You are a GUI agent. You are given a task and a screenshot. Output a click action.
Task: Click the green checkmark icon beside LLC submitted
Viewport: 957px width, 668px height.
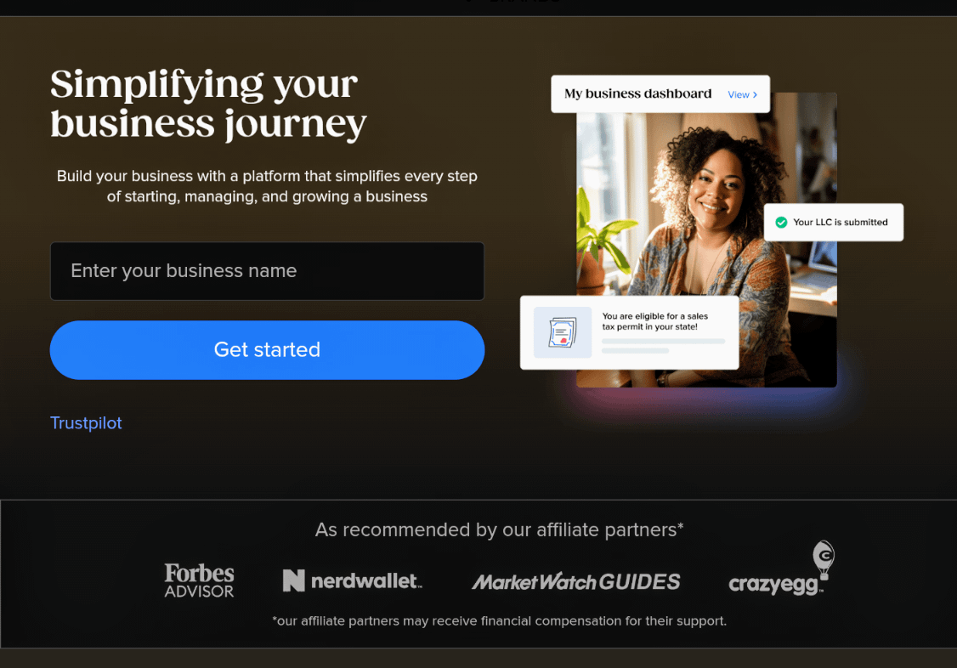780,223
